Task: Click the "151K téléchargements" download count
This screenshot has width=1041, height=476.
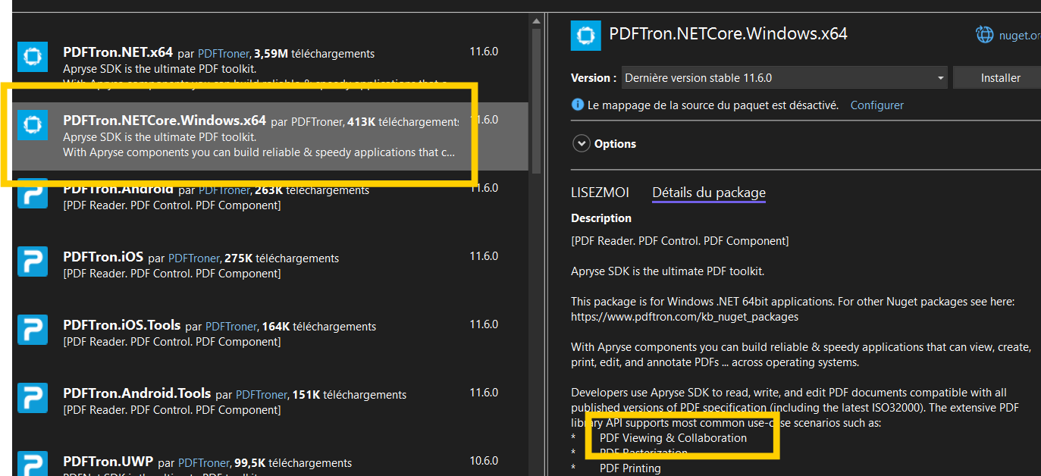Action: pos(350,395)
